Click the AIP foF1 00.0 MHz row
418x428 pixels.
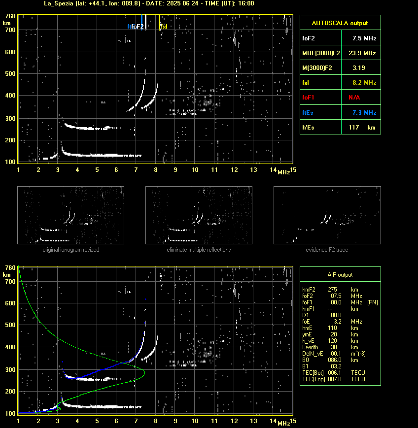pos(332,302)
